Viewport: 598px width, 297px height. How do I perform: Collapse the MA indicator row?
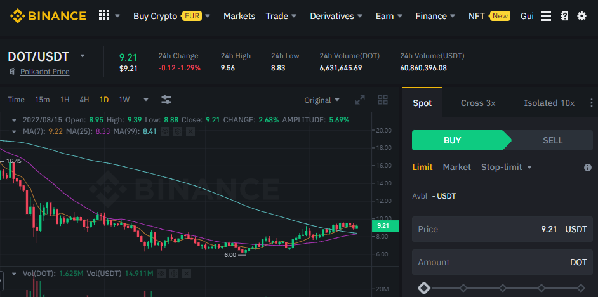click(14, 131)
